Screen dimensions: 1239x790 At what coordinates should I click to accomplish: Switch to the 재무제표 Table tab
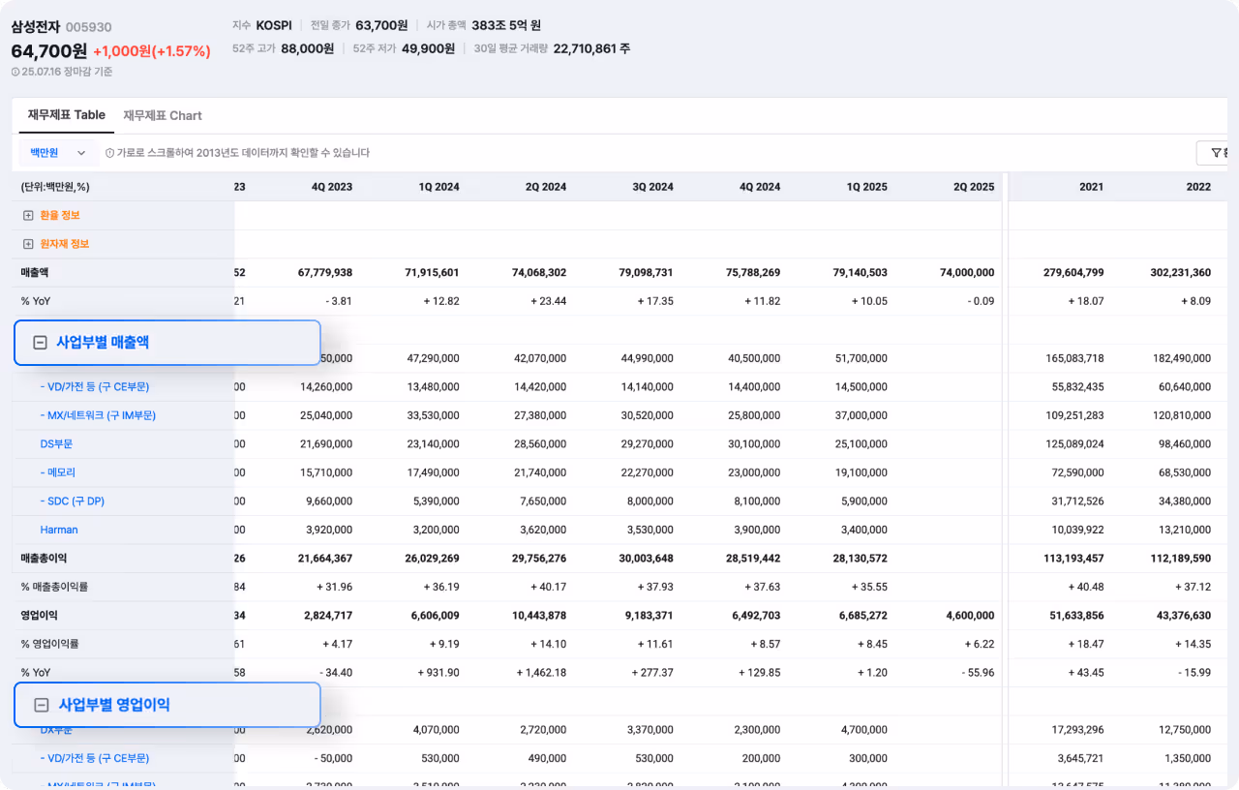click(x=67, y=115)
